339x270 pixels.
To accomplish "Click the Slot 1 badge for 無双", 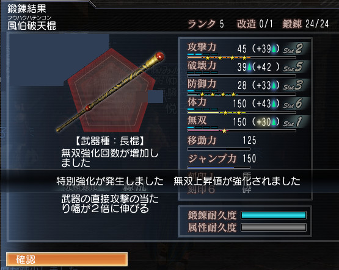I will click(x=293, y=122).
